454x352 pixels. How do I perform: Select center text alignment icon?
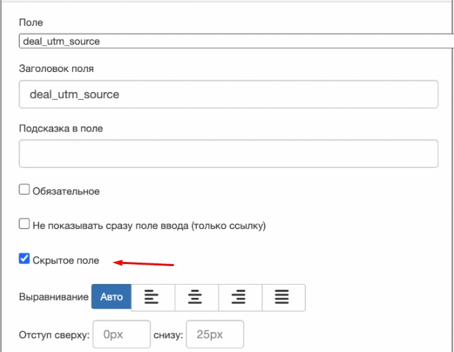[x=196, y=297]
